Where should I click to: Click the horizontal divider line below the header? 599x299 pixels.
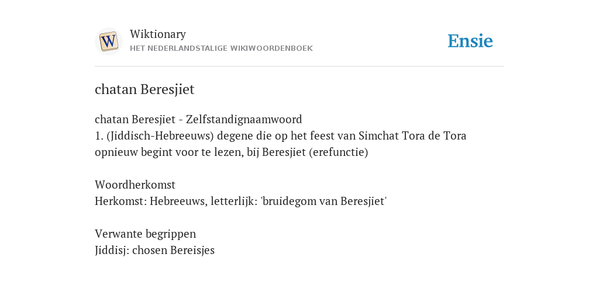[x=299, y=67]
